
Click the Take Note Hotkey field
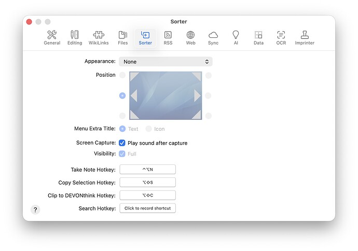tap(147, 169)
